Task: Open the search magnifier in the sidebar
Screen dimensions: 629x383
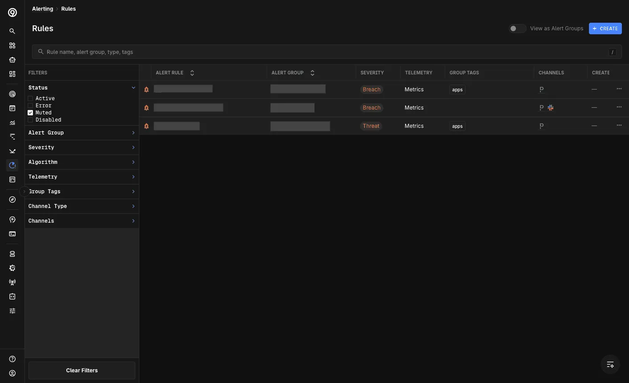Action: [12, 31]
